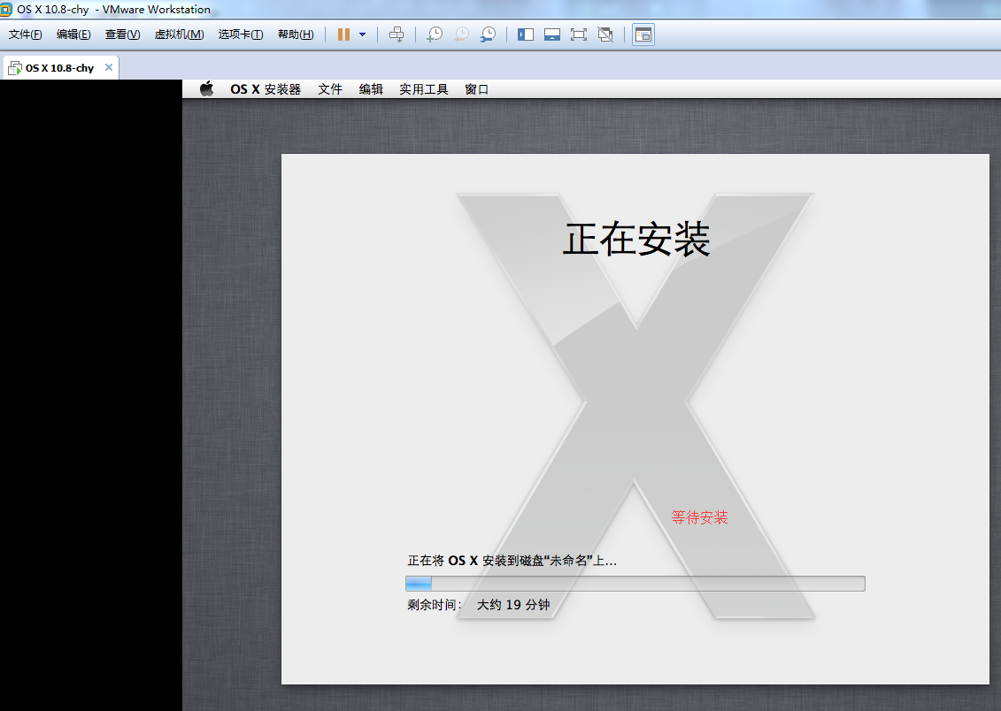Viewport: 1001px width, 711px height.
Task: Open the snapshot manager icon
Action: click(x=488, y=34)
